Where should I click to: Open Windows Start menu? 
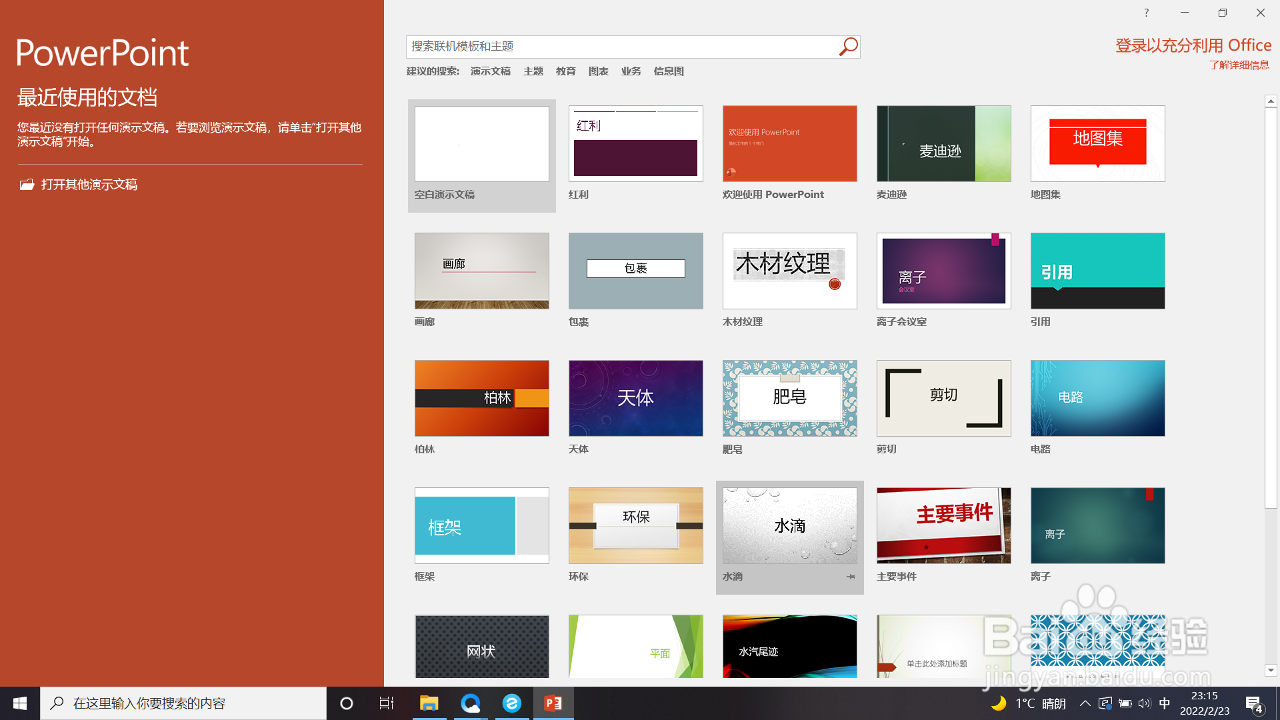point(20,703)
